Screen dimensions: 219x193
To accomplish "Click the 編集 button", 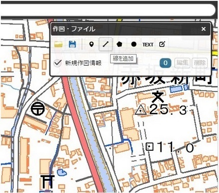I will [182, 63].
